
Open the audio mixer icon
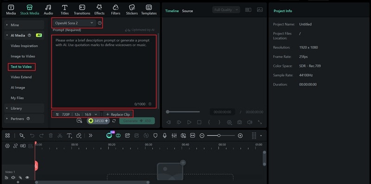pyautogui.click(x=174, y=135)
